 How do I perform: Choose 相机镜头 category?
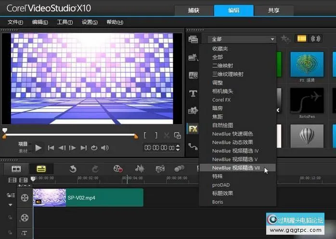point(222,91)
